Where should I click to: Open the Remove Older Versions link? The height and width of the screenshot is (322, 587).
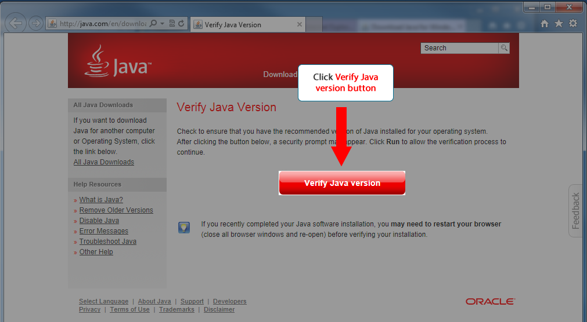116,210
